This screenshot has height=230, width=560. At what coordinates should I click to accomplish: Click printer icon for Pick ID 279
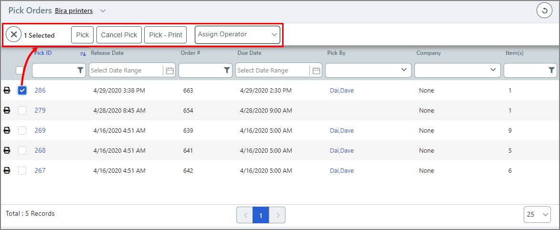7,110
